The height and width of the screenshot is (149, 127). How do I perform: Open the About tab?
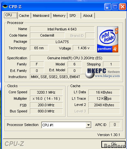pos(88,16)
